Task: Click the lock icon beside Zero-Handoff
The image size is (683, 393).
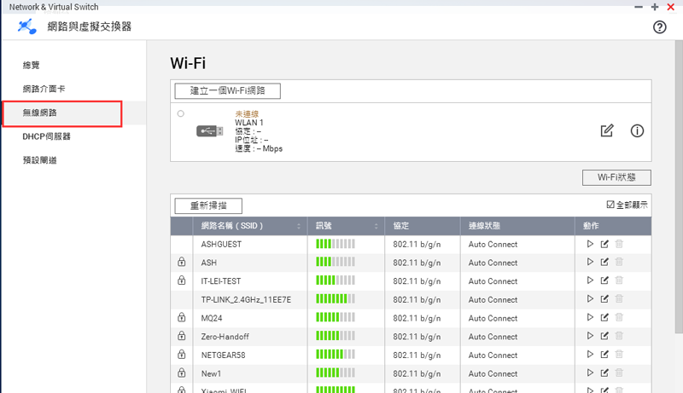Action: click(x=181, y=336)
